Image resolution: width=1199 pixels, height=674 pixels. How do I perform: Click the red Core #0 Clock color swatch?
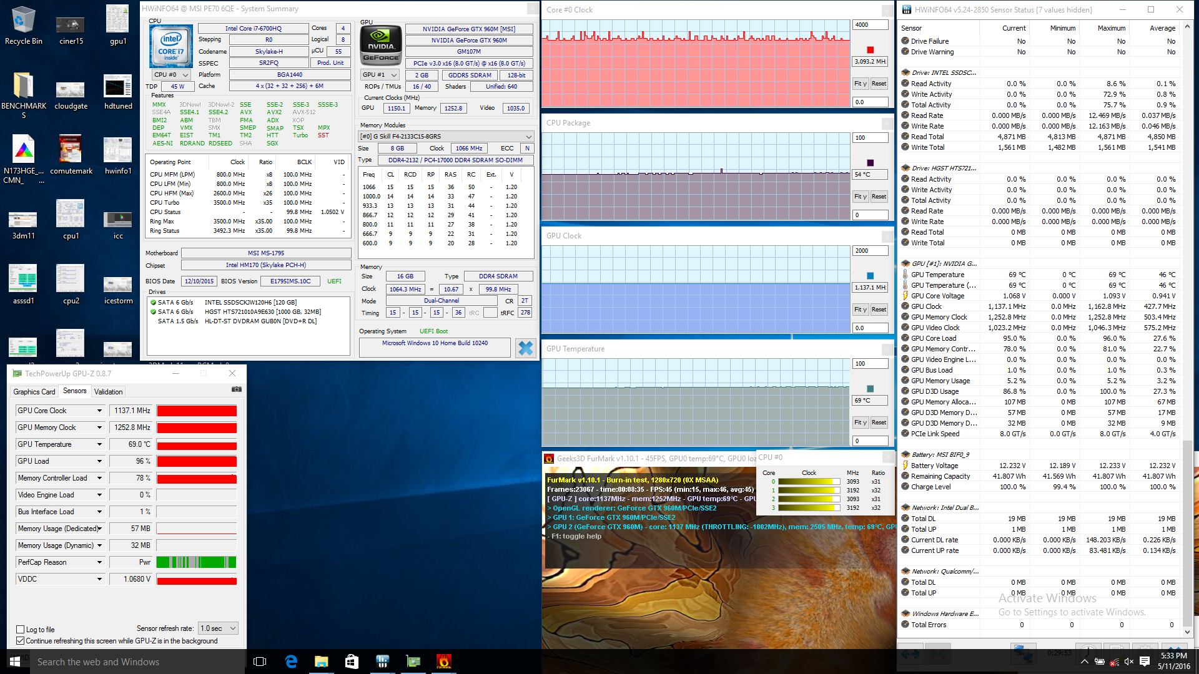[870, 50]
